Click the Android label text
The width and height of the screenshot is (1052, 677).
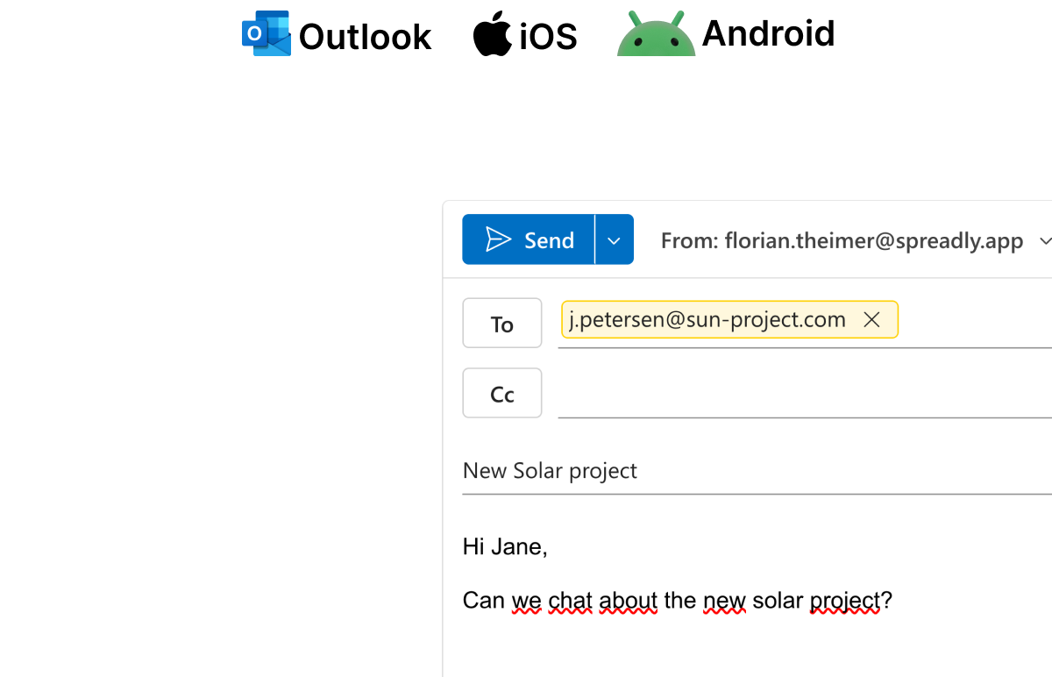pyautogui.click(x=769, y=33)
